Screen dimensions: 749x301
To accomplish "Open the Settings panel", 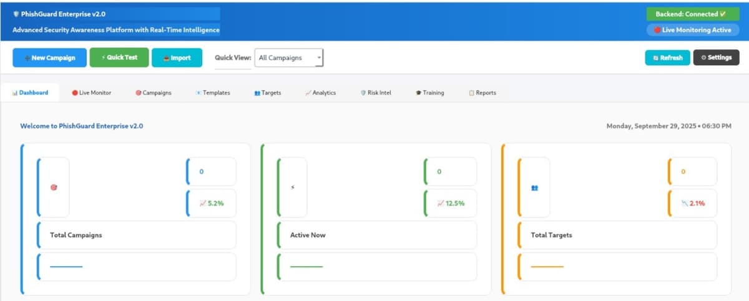I will click(716, 57).
